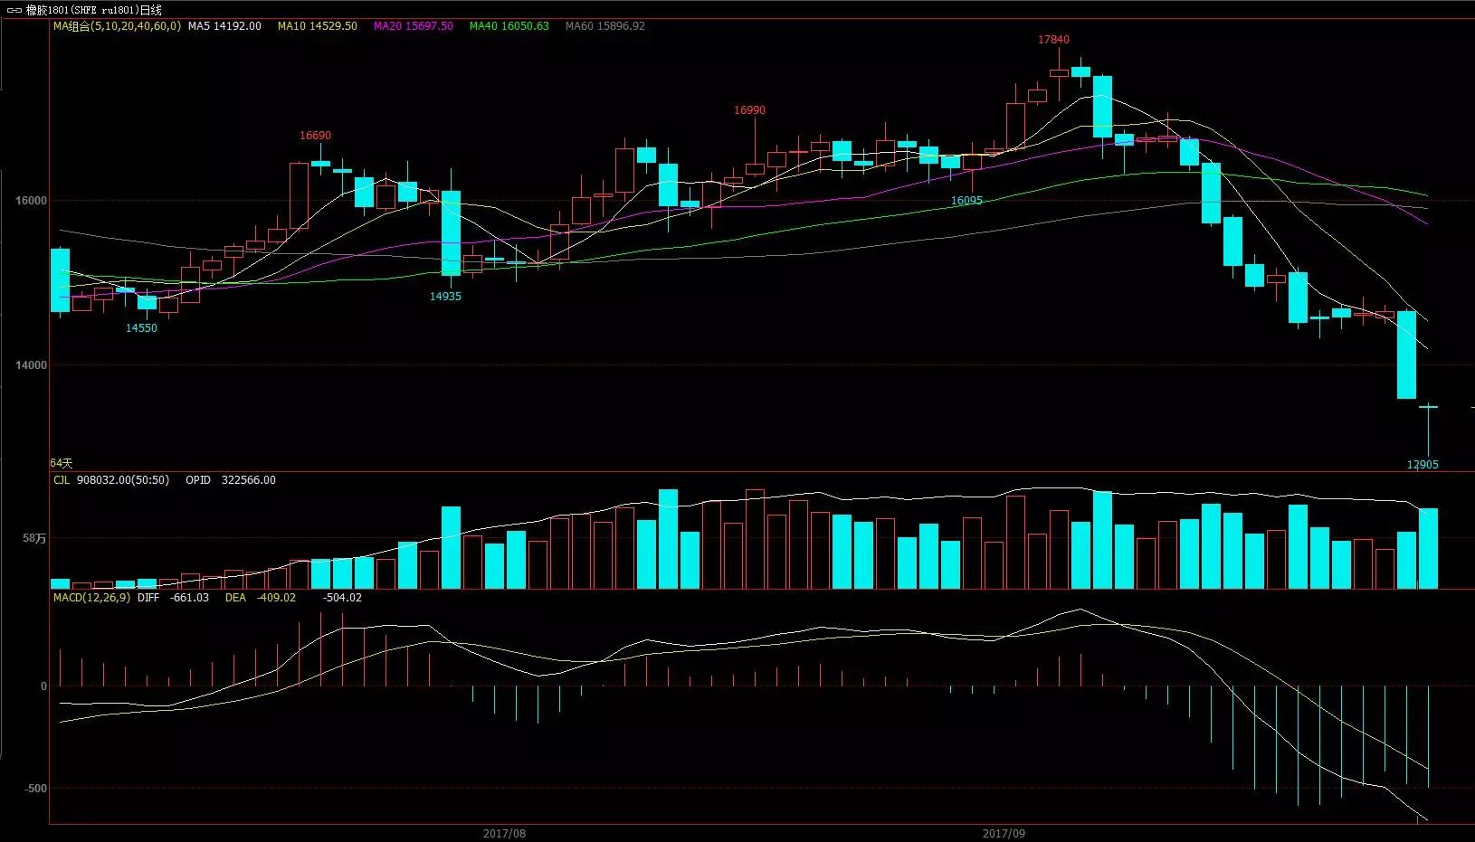The image size is (1475, 842).
Task: Select the CJL volume indicator label
Action: click(62, 480)
